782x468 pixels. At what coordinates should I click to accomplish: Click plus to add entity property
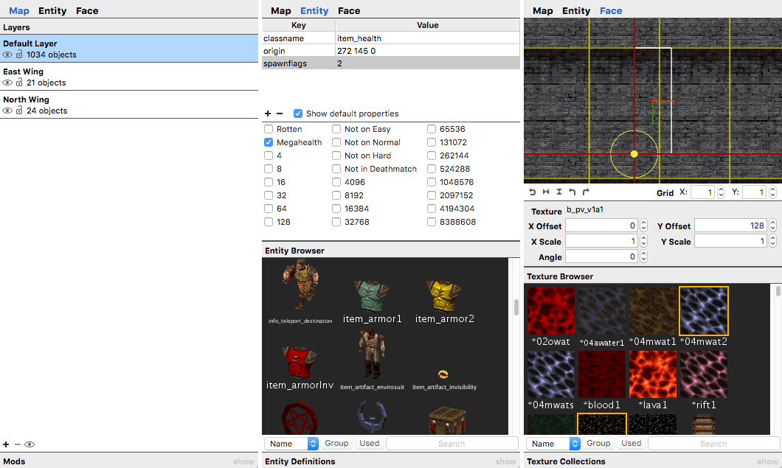point(268,113)
